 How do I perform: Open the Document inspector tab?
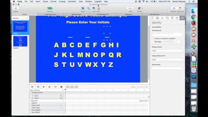[152, 18]
